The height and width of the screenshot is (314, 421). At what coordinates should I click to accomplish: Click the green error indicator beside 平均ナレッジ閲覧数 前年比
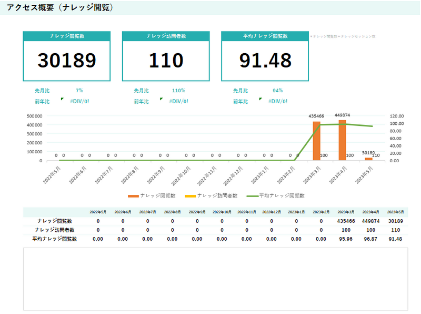[x=260, y=99]
